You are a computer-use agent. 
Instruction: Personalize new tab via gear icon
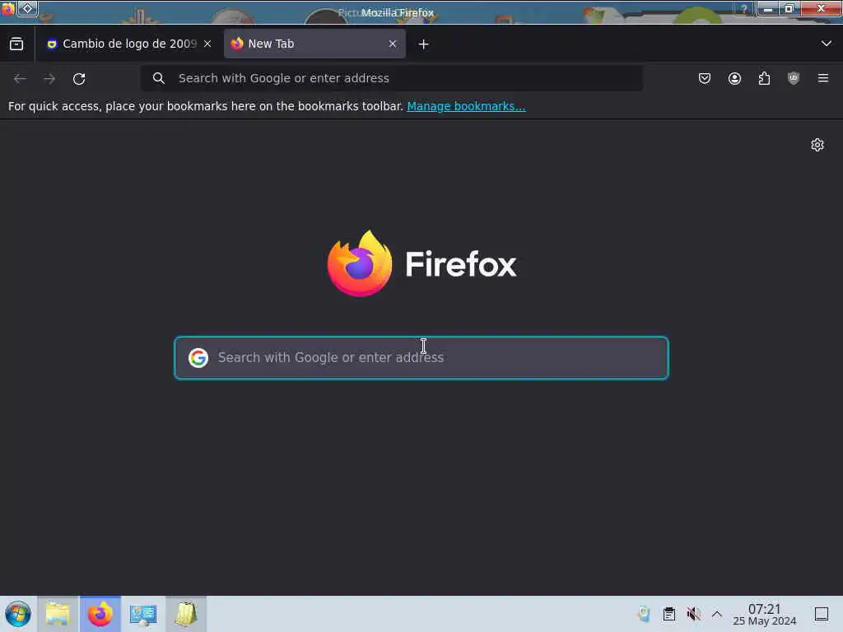(817, 145)
